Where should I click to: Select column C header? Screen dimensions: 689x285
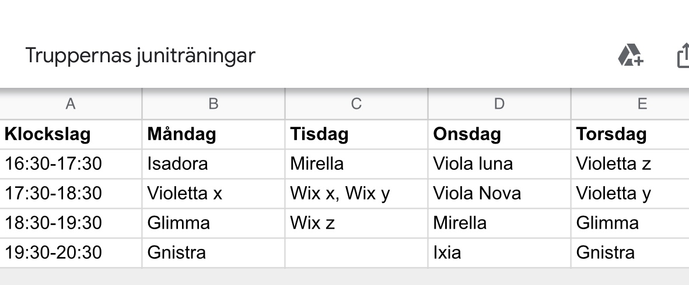point(356,104)
